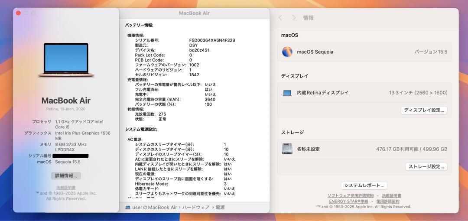Select userのMacBook Air in path bar
Screen dimensions: 468x221
pos(155,207)
